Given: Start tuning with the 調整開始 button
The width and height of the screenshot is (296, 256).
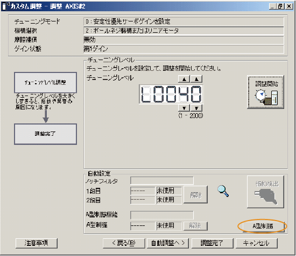Looking at the screenshot, I should tap(265, 92).
